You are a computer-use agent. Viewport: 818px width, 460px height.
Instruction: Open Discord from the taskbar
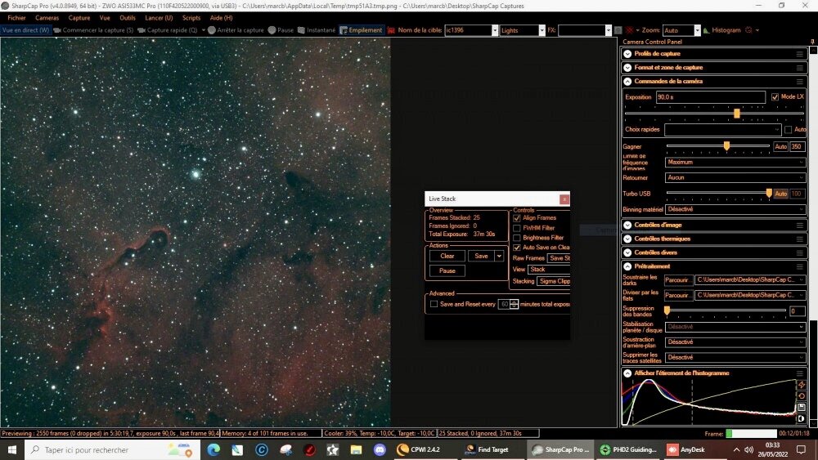[x=380, y=449]
